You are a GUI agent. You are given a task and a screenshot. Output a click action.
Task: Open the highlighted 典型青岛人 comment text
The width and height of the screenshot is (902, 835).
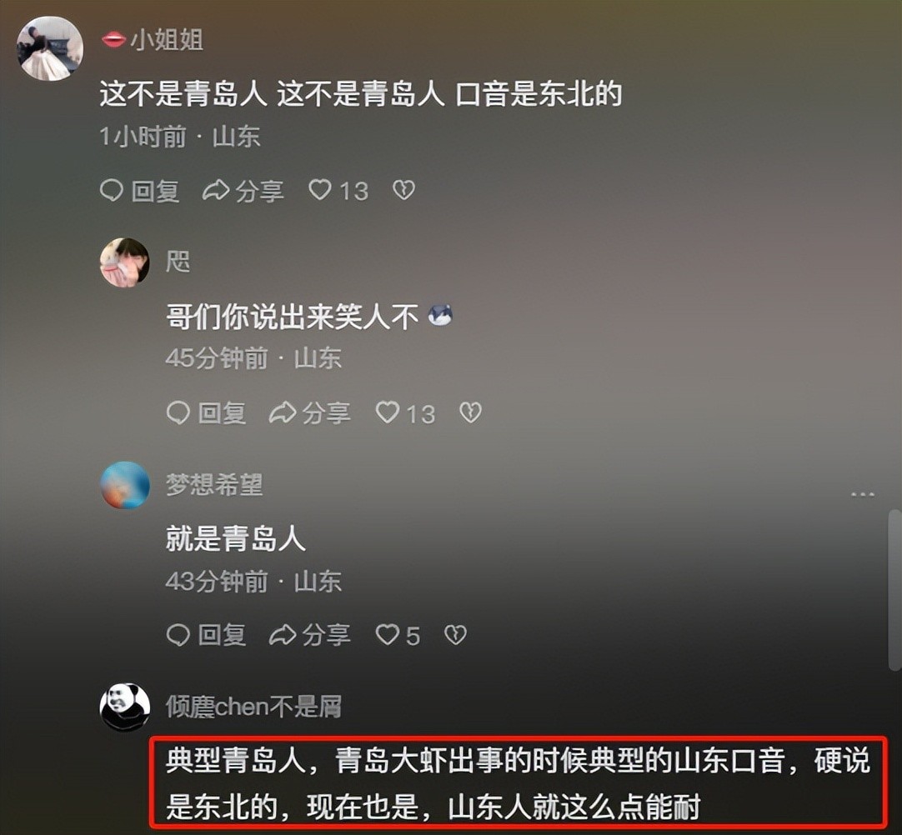[519, 783]
